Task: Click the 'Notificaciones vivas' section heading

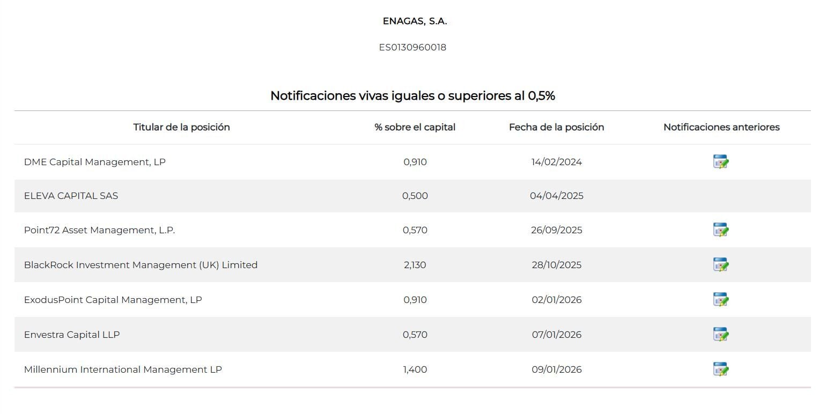Action: [x=412, y=96]
